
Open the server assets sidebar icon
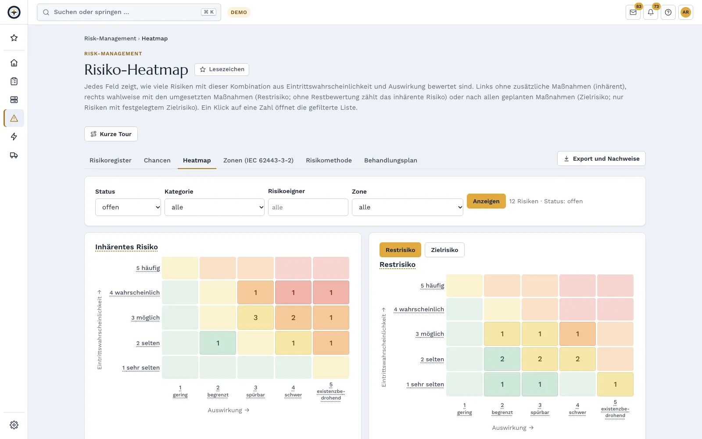click(14, 100)
